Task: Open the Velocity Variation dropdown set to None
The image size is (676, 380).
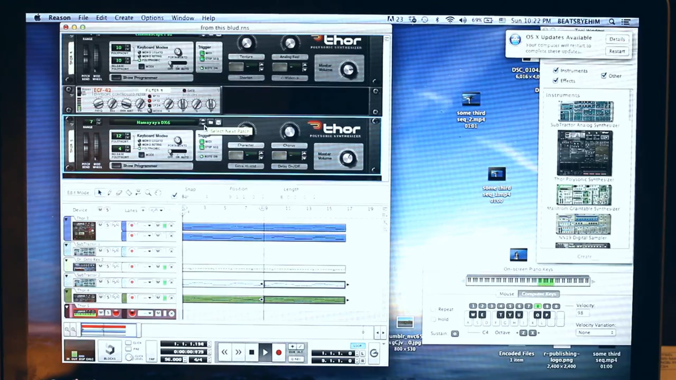Action: point(596,332)
